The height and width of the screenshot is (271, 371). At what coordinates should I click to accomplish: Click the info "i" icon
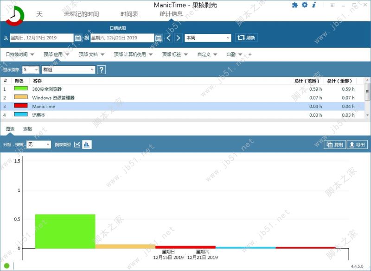coord(314,5)
